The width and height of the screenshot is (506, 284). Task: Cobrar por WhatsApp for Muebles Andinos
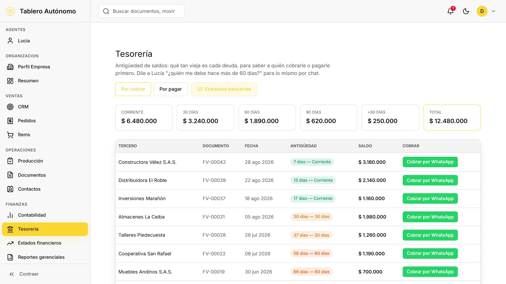(x=430, y=272)
